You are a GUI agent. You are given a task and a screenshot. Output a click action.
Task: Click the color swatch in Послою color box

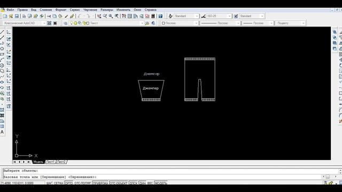163,23
